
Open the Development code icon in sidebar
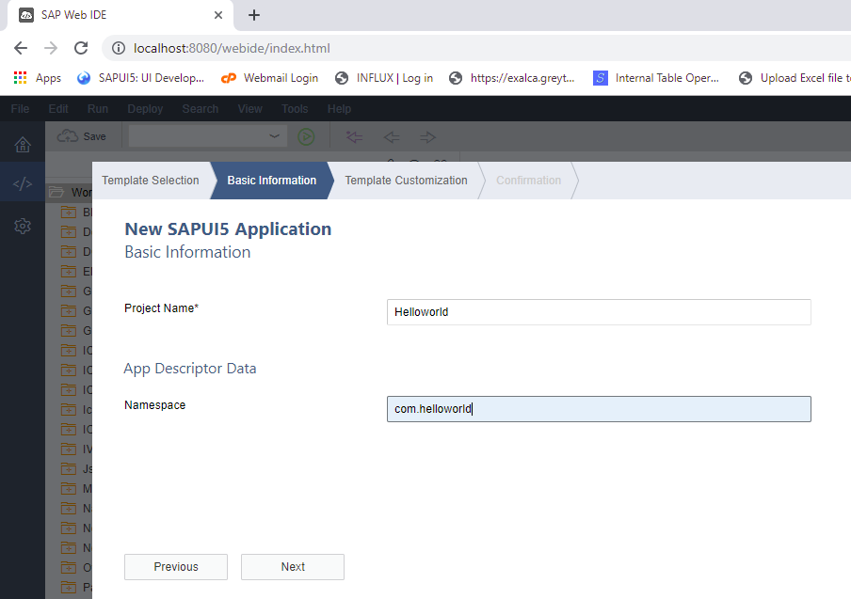pos(23,183)
